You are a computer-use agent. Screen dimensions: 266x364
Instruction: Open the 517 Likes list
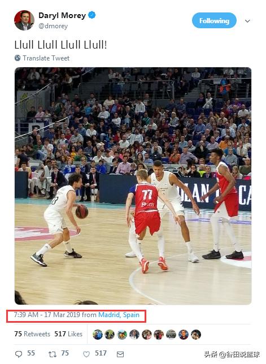point(68,334)
